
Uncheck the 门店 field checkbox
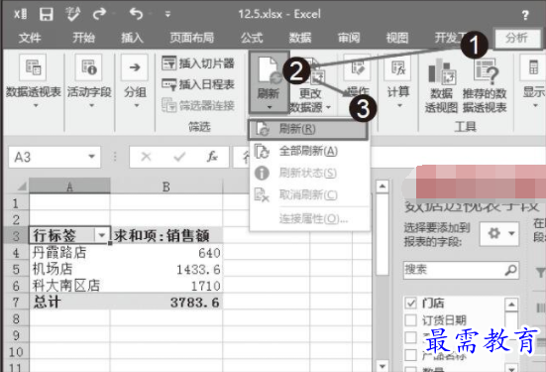[x=411, y=303]
